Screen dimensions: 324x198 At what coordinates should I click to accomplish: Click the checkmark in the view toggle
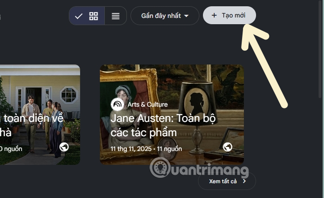click(78, 16)
